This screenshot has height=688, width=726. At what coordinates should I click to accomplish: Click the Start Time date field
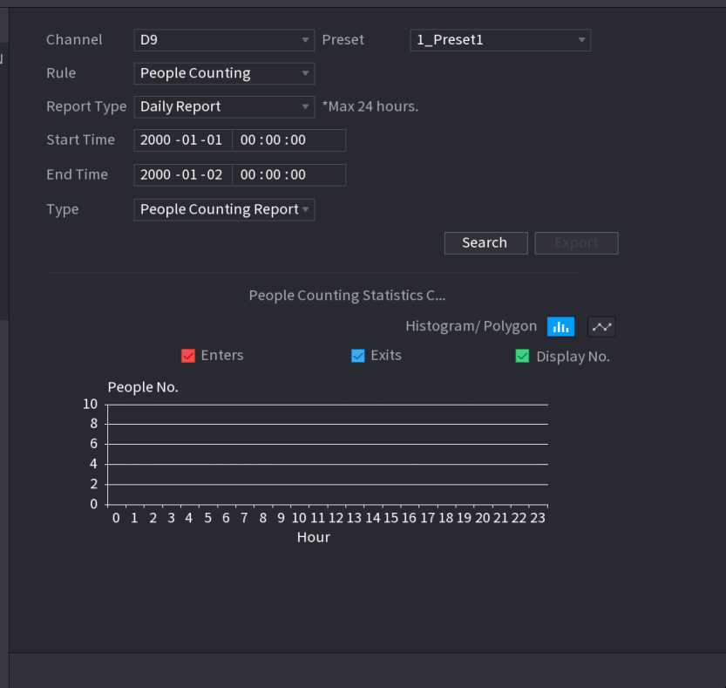click(182, 140)
